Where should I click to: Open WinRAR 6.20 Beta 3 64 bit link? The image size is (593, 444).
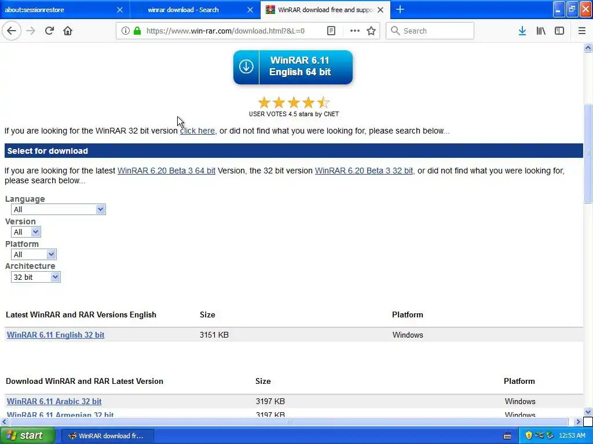166,171
